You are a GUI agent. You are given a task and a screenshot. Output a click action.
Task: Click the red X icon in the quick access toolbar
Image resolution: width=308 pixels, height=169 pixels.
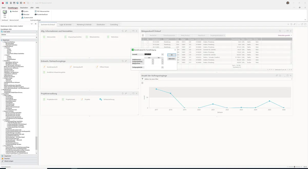point(24,3)
